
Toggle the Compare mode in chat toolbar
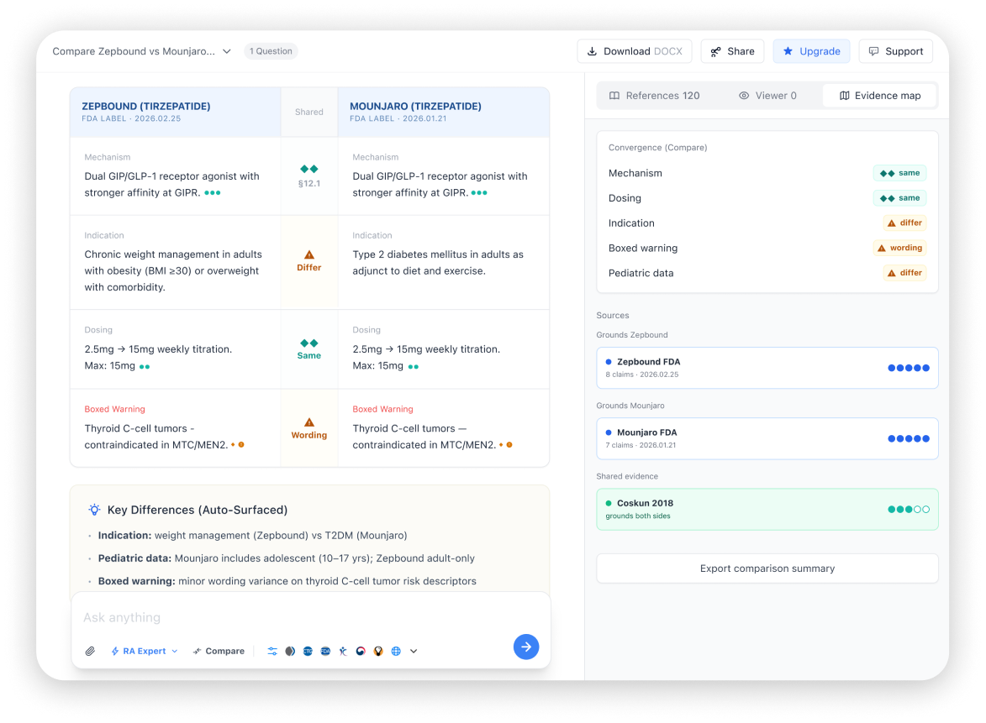tap(219, 652)
